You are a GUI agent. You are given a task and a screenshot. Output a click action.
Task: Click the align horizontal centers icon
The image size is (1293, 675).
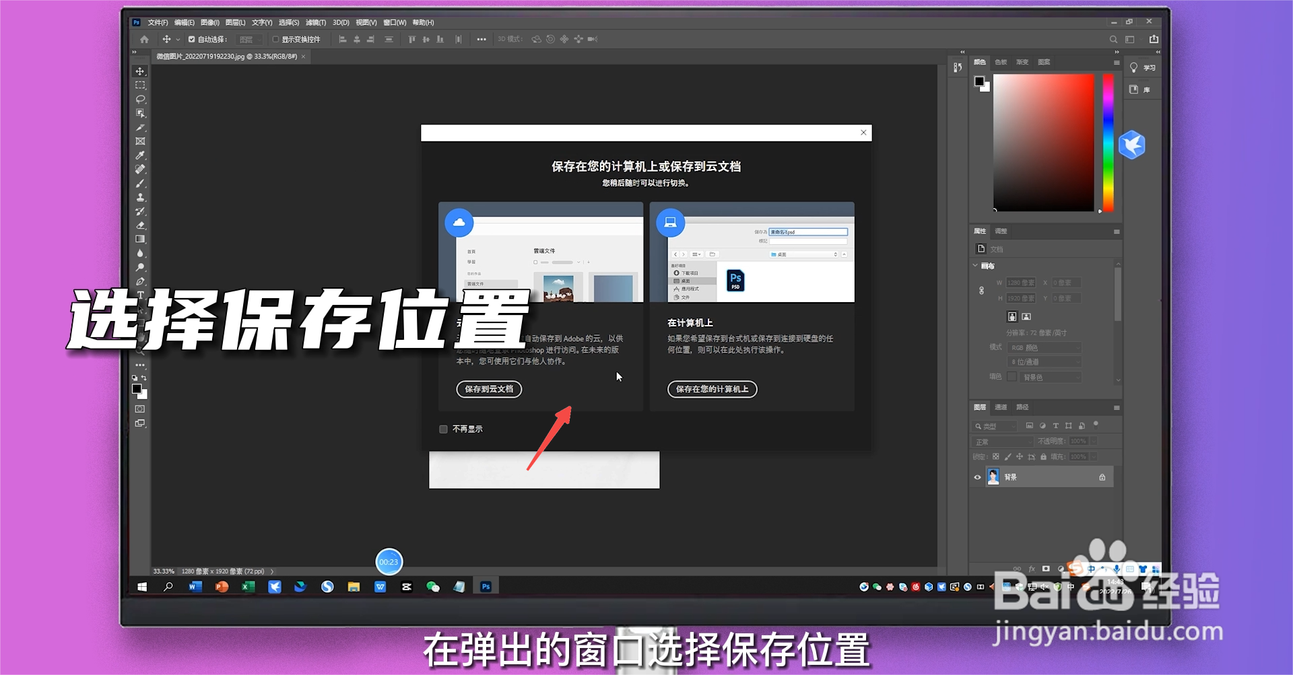[356, 39]
